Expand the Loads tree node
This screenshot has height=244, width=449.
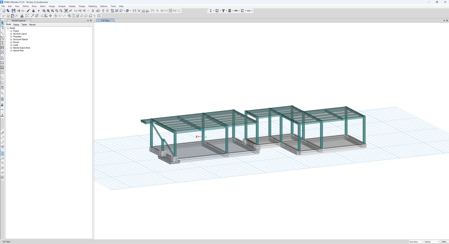[11, 45]
